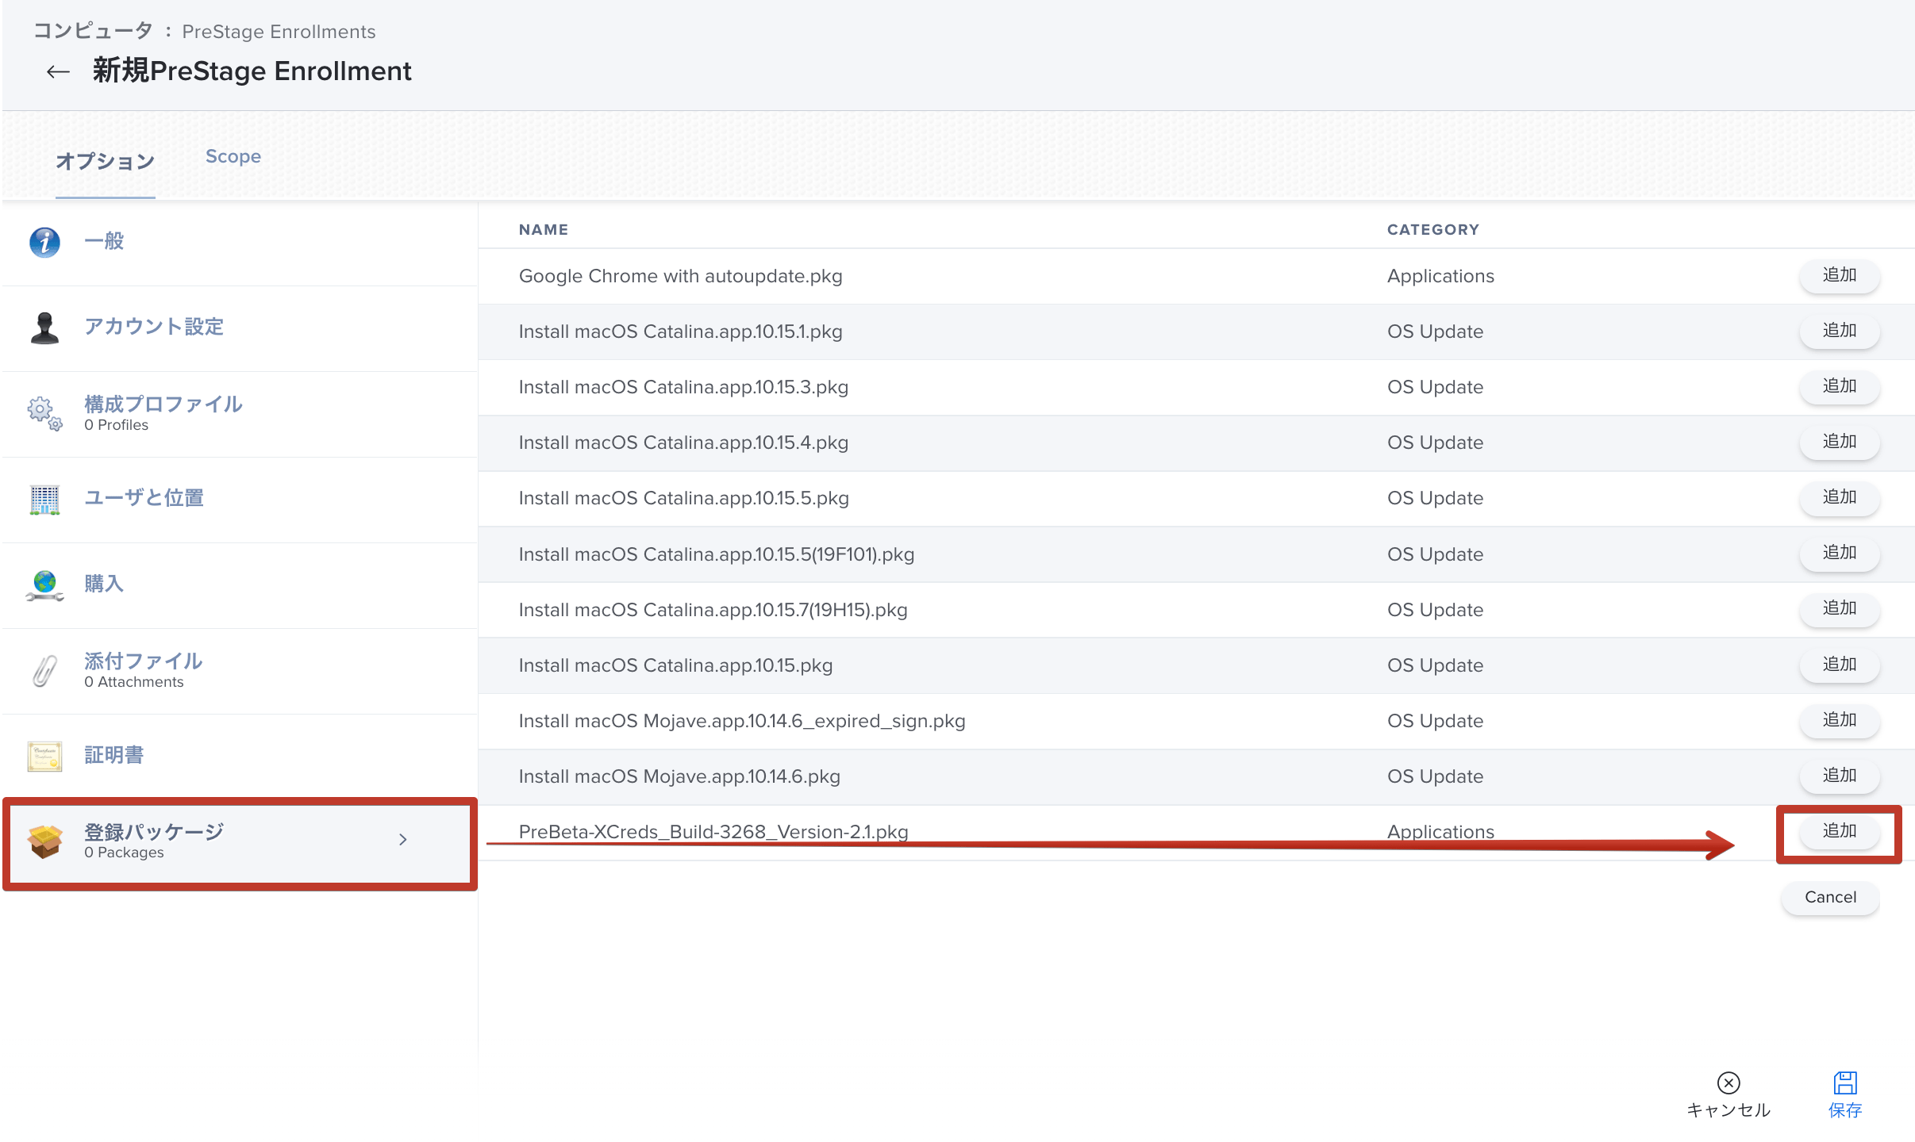Click the certificate icon for 証明書
The image size is (1915, 1142).
coord(44,757)
